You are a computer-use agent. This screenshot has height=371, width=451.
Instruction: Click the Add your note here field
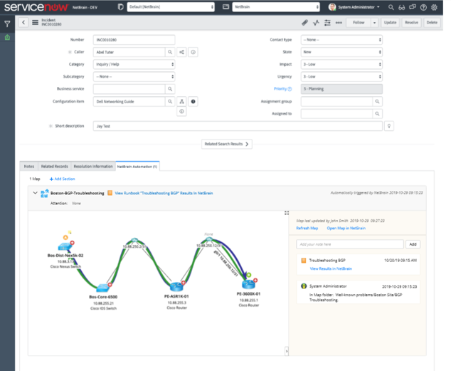click(x=350, y=244)
